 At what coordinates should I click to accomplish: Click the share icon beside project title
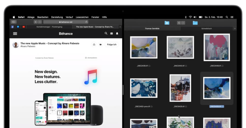94,45
